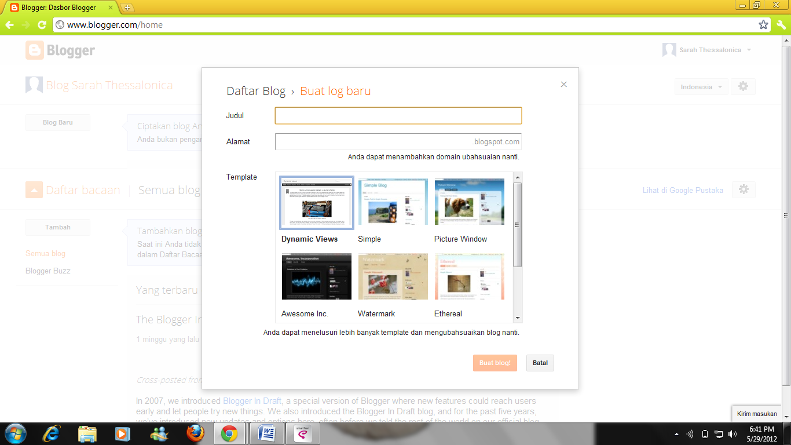Open Firefox from taskbar
The height and width of the screenshot is (445, 791).
(x=195, y=433)
